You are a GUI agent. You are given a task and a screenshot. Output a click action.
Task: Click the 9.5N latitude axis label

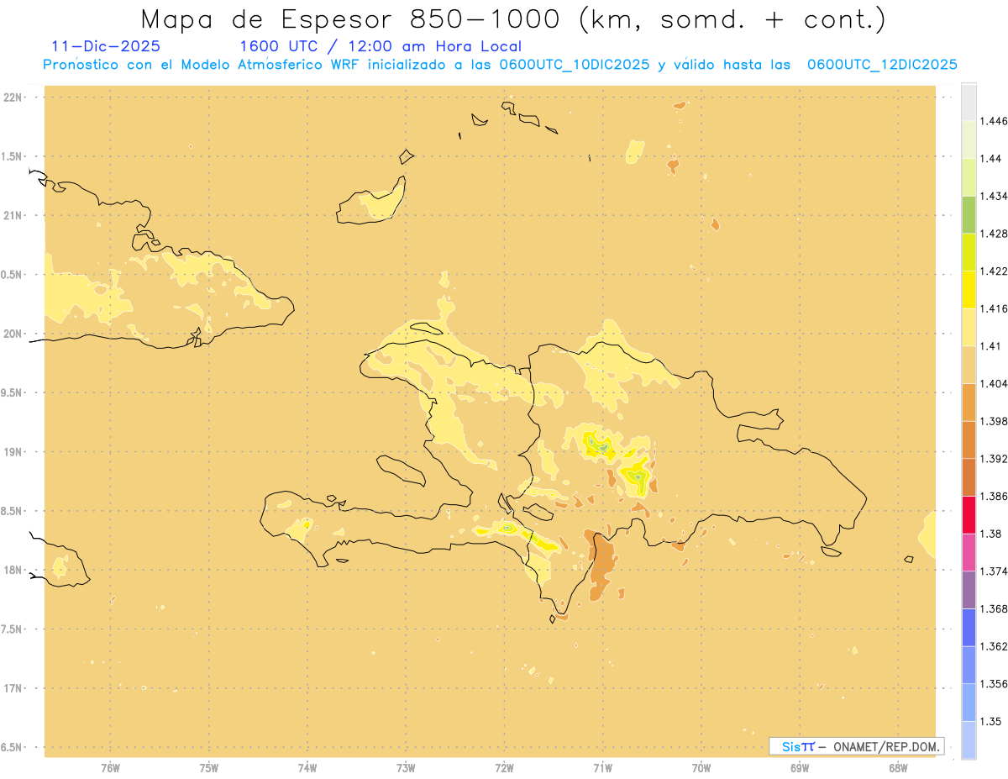pyautogui.click(x=12, y=393)
